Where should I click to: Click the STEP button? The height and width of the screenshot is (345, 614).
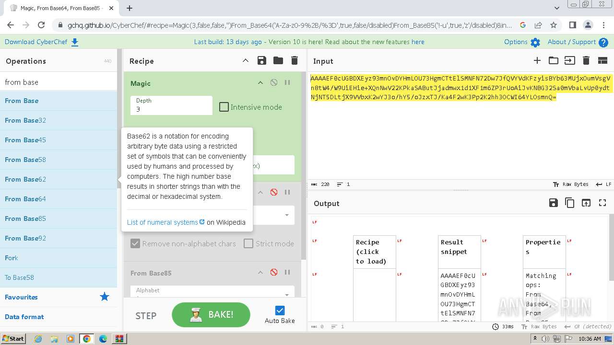pyautogui.click(x=146, y=316)
